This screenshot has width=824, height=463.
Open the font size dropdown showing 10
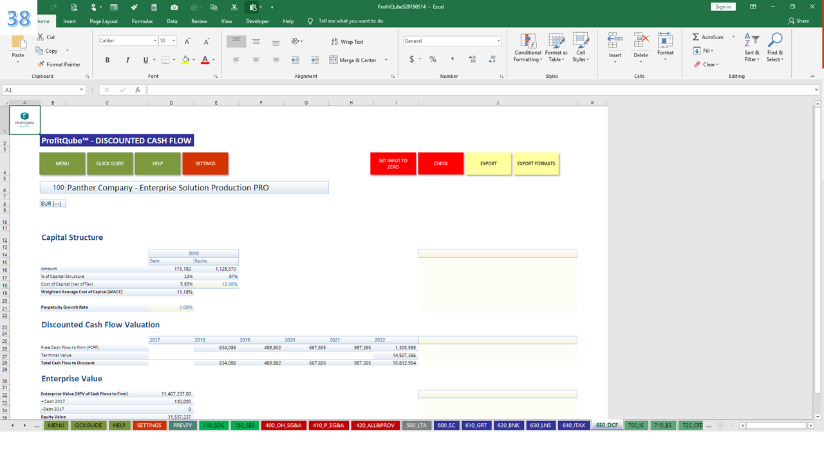[x=174, y=41]
